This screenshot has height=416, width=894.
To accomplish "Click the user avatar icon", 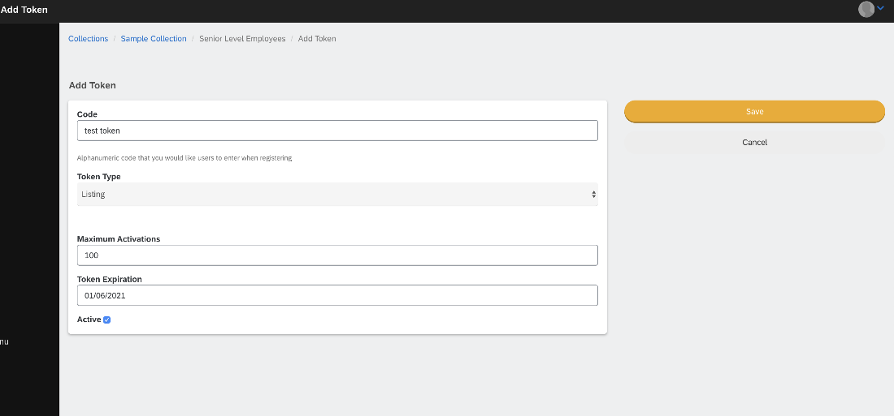I will point(866,9).
